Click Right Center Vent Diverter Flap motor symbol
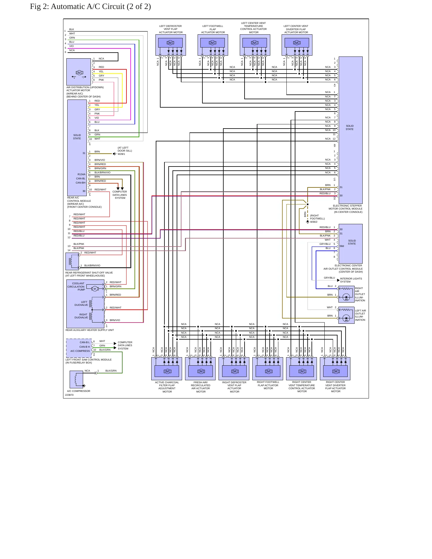This screenshot has height=559, width=432. click(x=336, y=371)
